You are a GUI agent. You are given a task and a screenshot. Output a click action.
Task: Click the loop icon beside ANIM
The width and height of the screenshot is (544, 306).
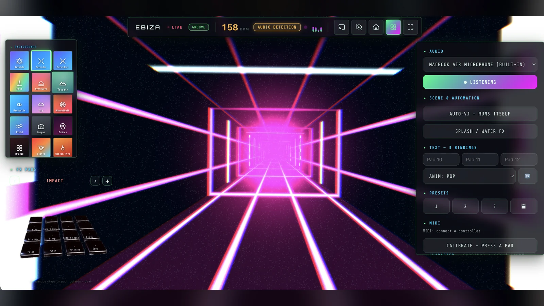tap(527, 176)
